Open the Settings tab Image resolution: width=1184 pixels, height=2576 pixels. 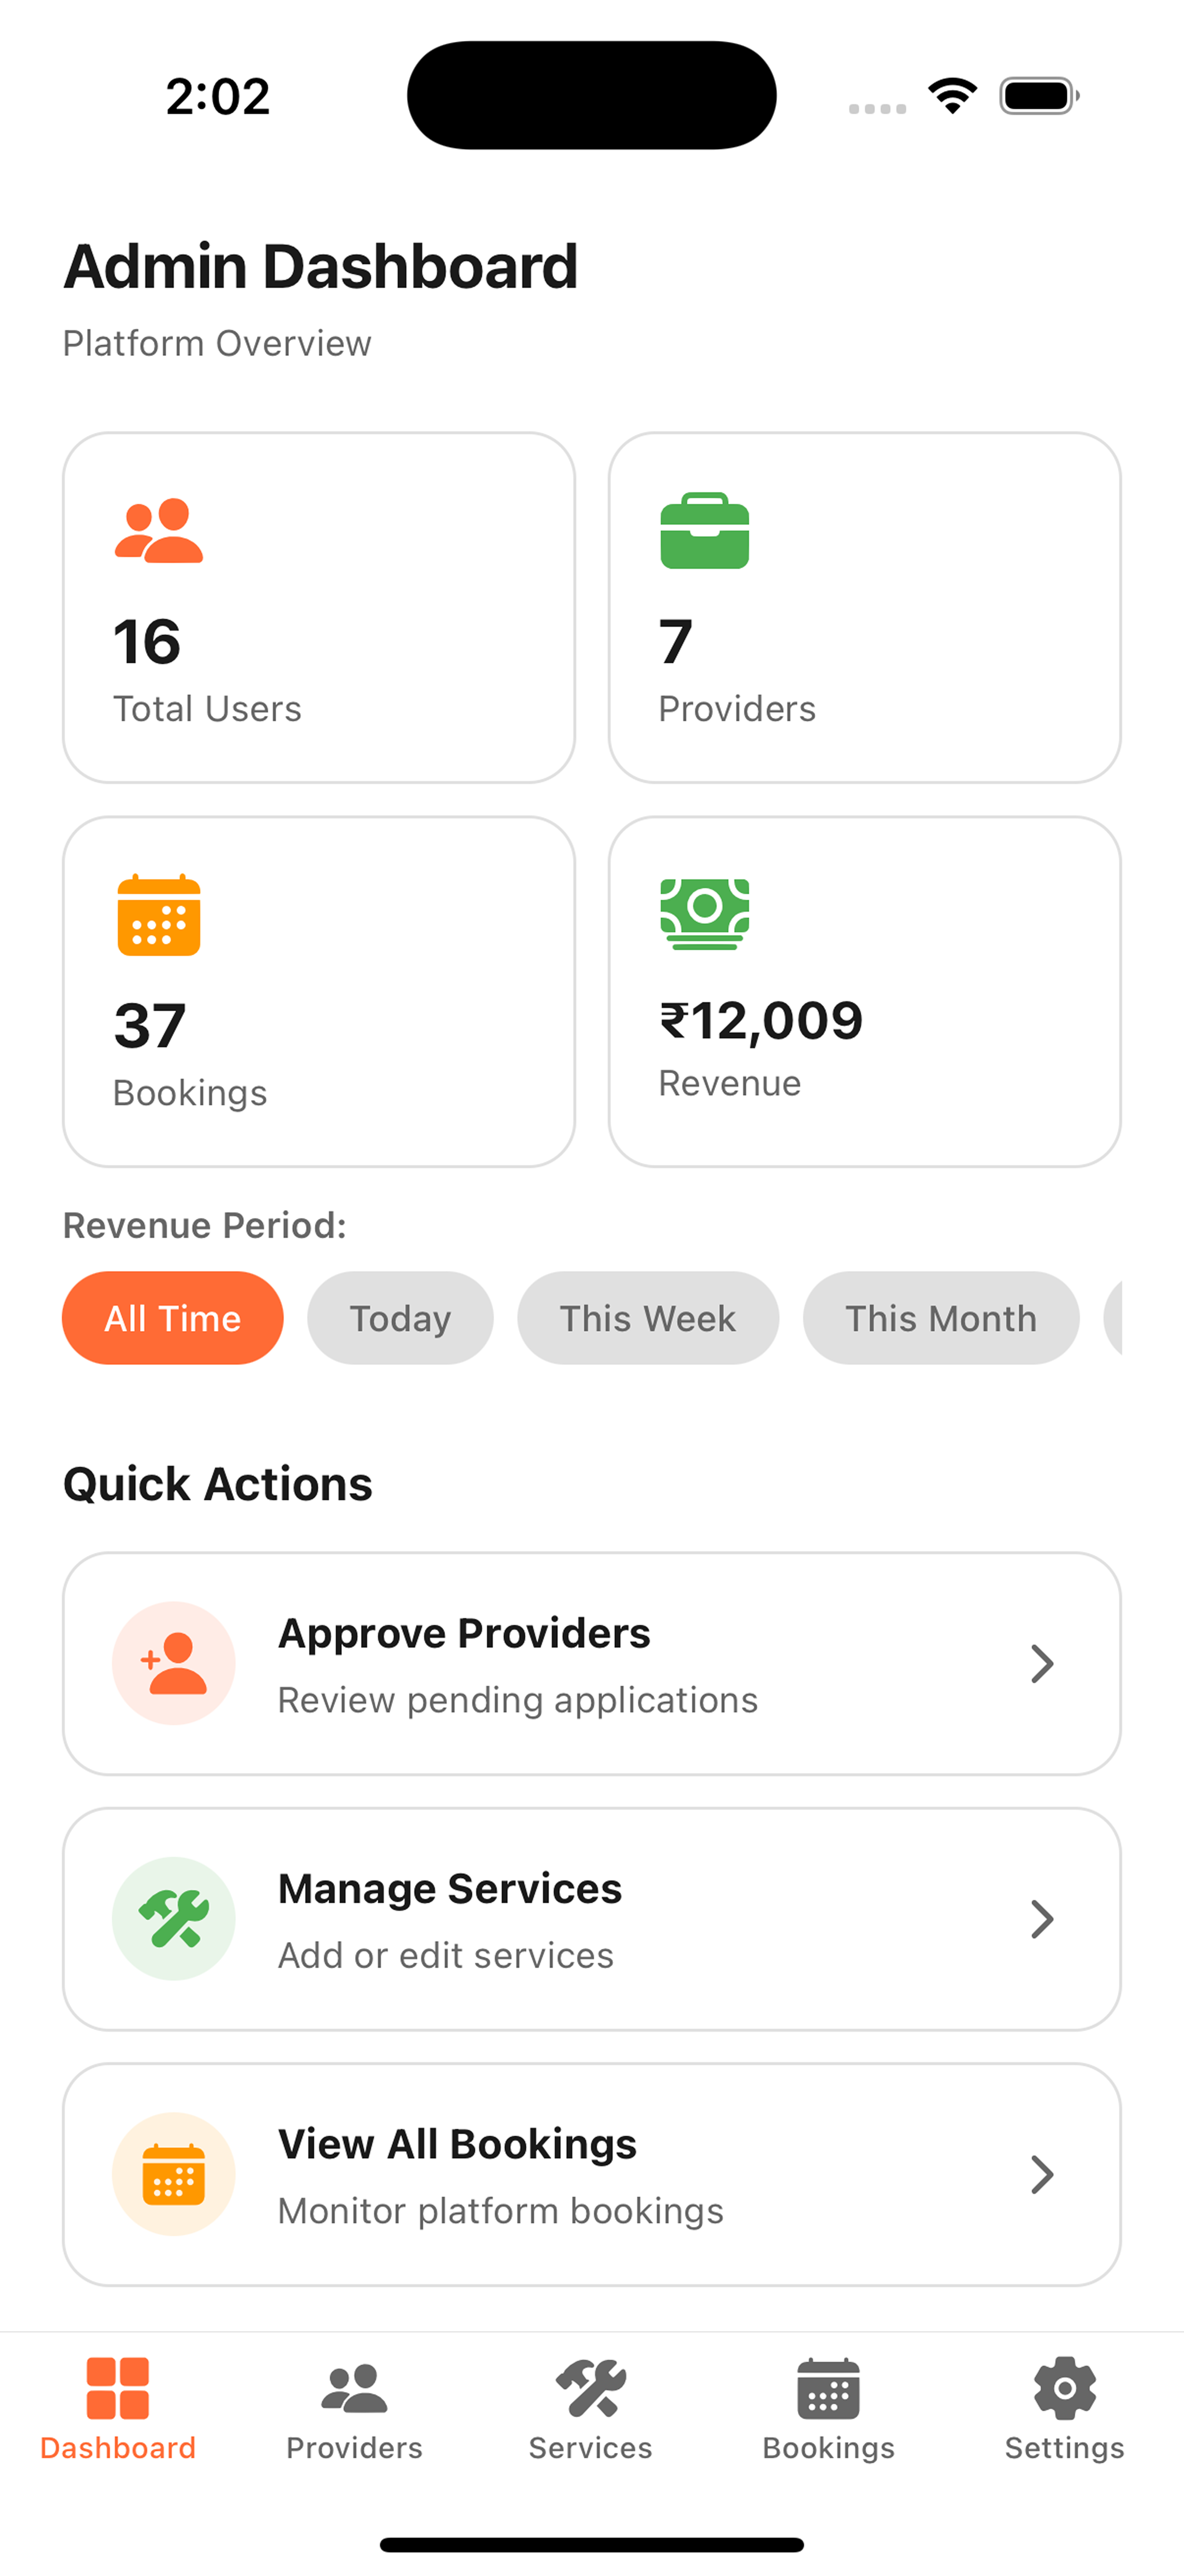(1064, 2410)
